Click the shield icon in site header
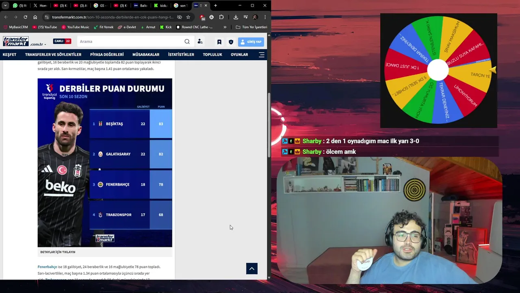520x293 pixels. pos(231,42)
